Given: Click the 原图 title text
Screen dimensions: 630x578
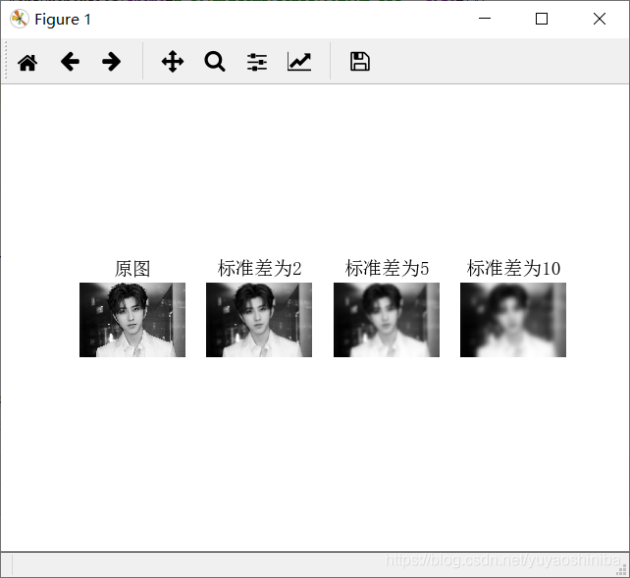Looking at the screenshot, I should point(132,268).
